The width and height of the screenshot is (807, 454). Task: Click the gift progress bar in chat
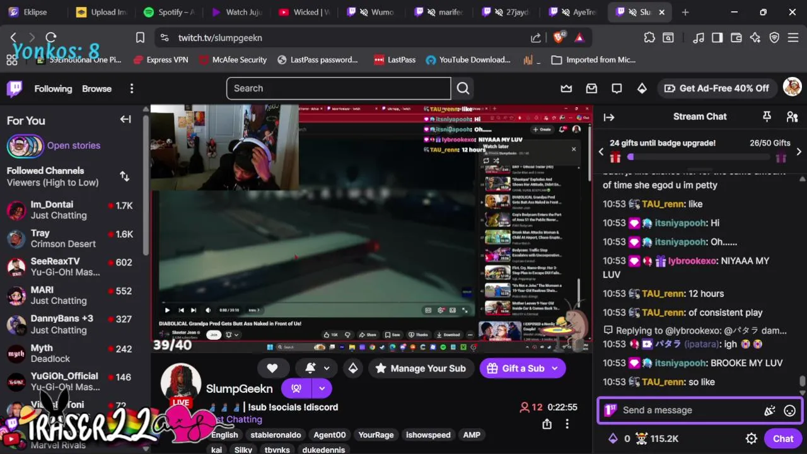point(701,157)
